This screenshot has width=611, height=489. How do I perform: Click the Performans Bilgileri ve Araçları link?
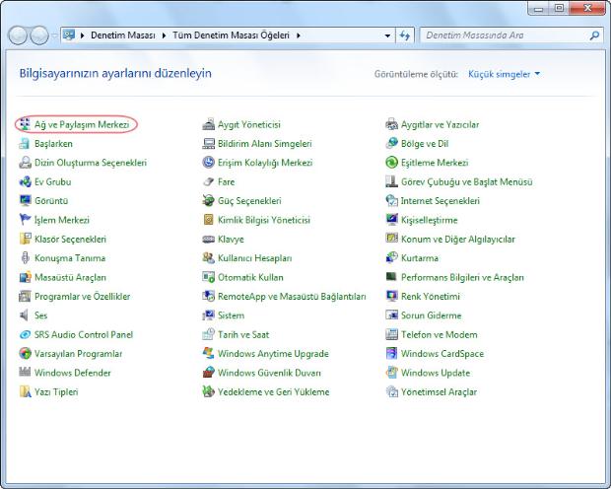[x=462, y=277]
